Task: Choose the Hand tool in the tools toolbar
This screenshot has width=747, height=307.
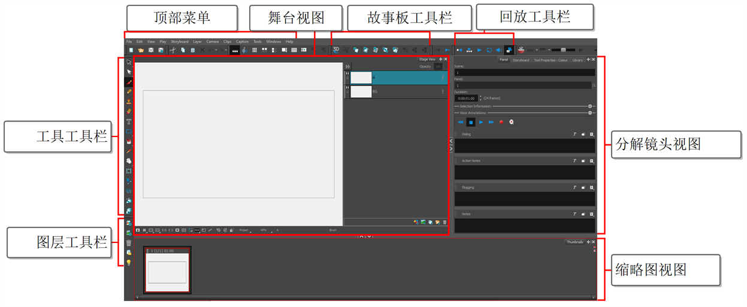Action: click(x=129, y=161)
